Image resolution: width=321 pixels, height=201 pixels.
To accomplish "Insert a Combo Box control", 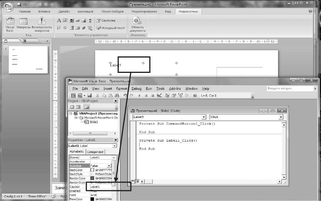I will 71,28.
